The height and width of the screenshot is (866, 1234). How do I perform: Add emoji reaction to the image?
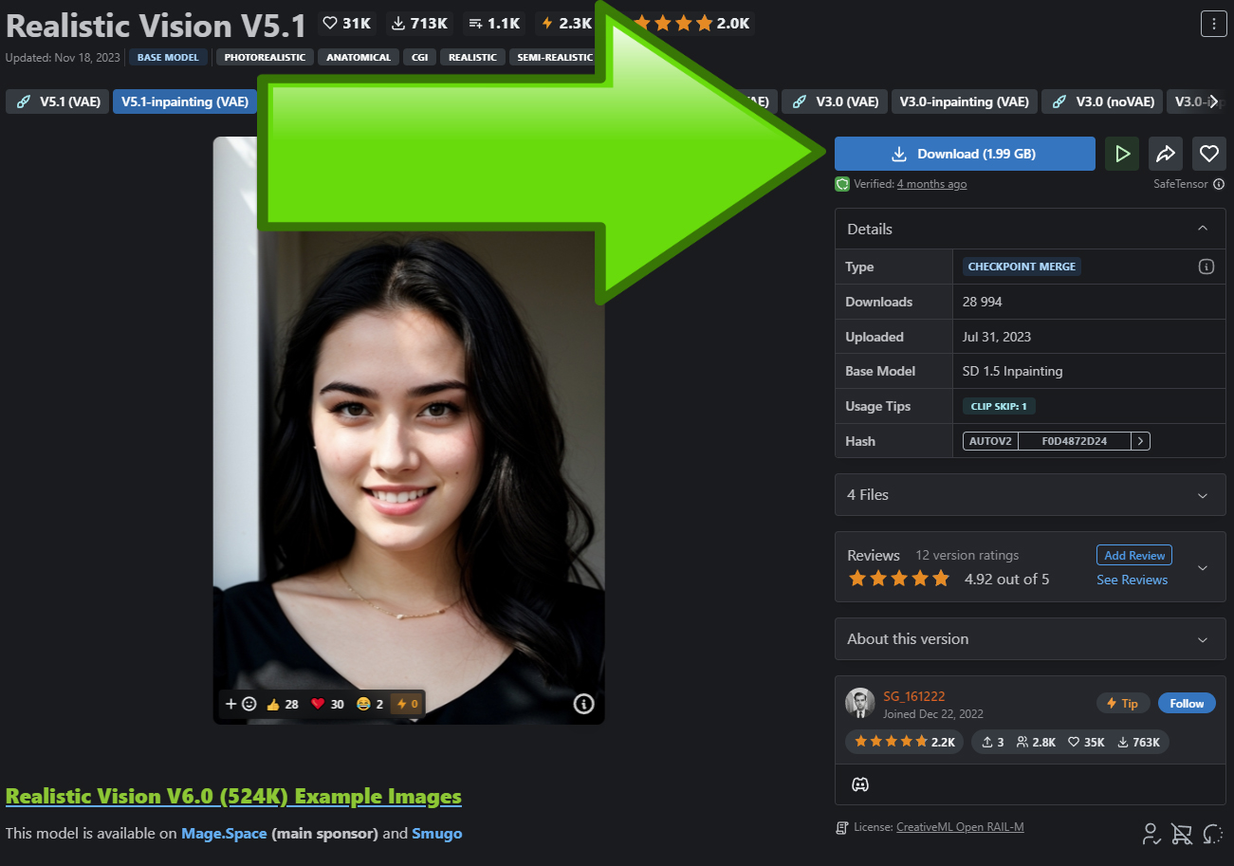pyautogui.click(x=240, y=704)
